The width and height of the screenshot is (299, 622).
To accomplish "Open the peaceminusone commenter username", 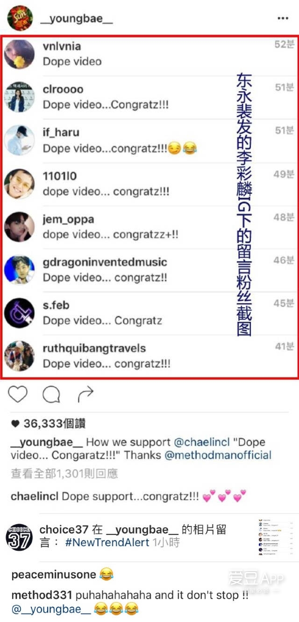I will [54, 574].
